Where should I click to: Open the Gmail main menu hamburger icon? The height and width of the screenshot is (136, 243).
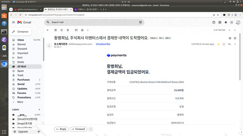click(x=13, y=22)
